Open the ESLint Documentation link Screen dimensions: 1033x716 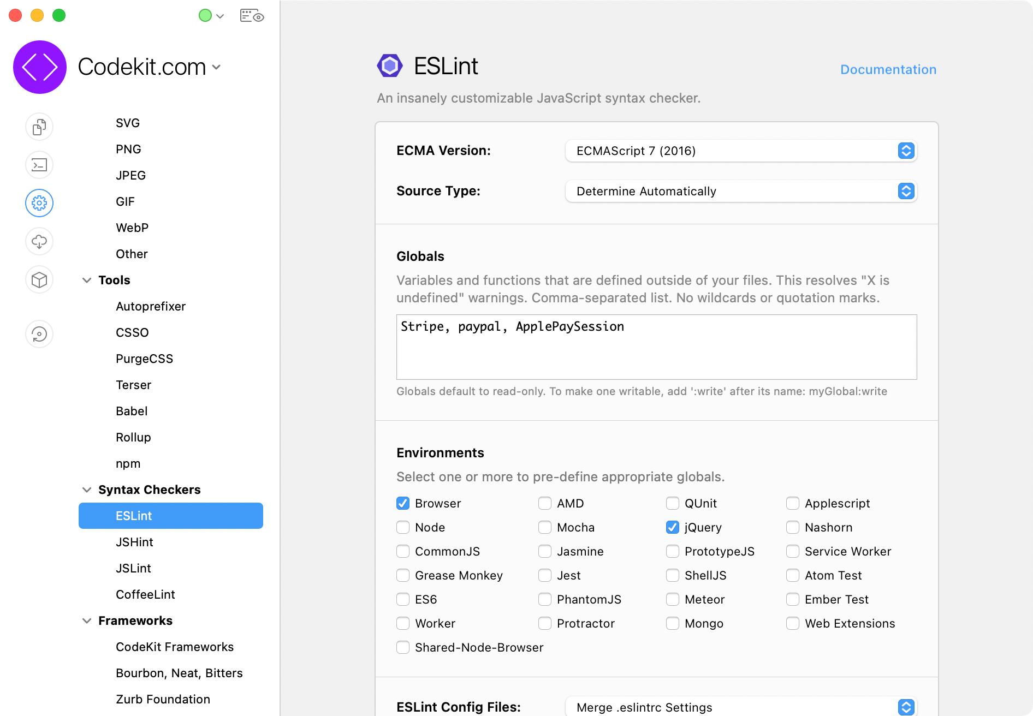click(888, 69)
